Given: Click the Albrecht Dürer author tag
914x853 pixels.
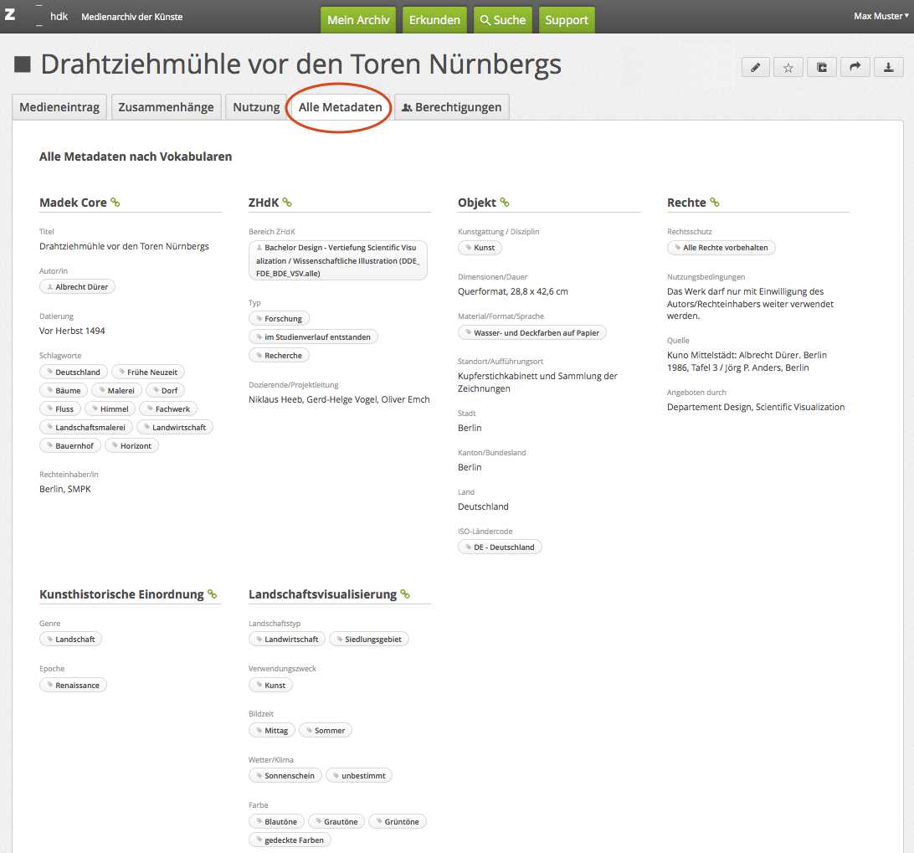Looking at the screenshot, I should click(78, 286).
